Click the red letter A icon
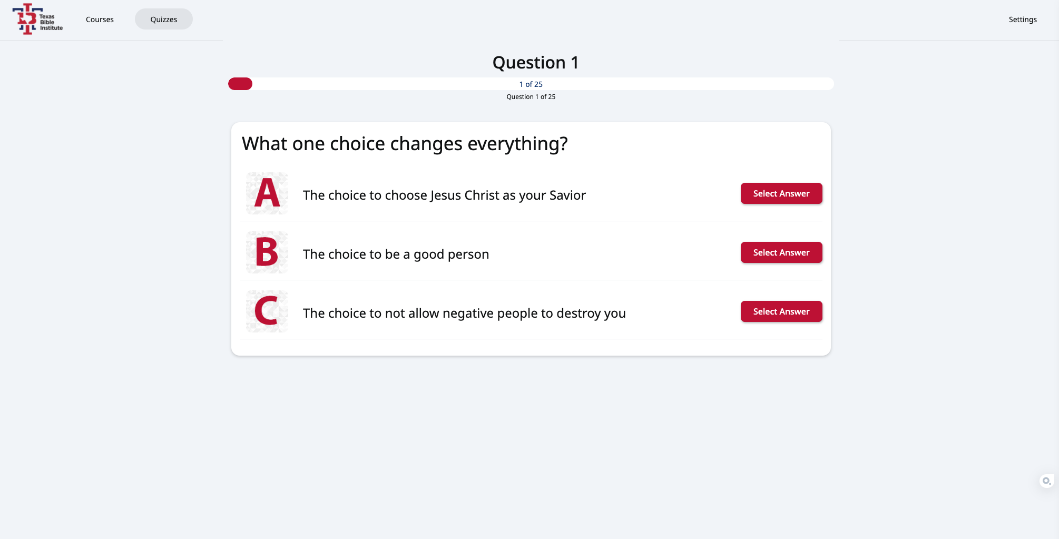The width and height of the screenshot is (1059, 539). (267, 193)
